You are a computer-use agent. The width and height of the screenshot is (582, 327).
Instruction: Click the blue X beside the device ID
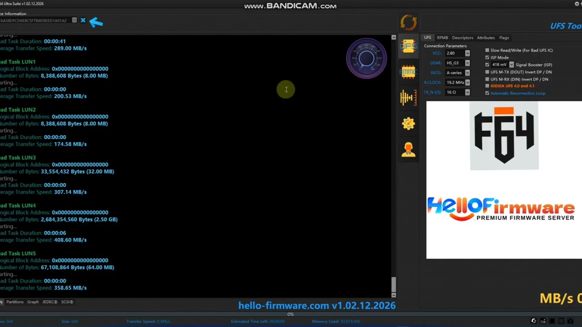[x=83, y=20]
